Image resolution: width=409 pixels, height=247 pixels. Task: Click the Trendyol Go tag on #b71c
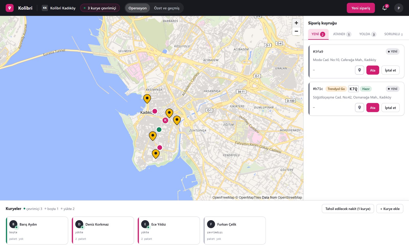[336, 89]
